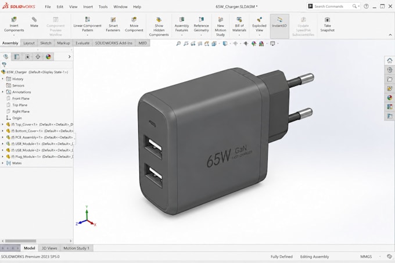Activate the Move Component tool

coord(134,24)
